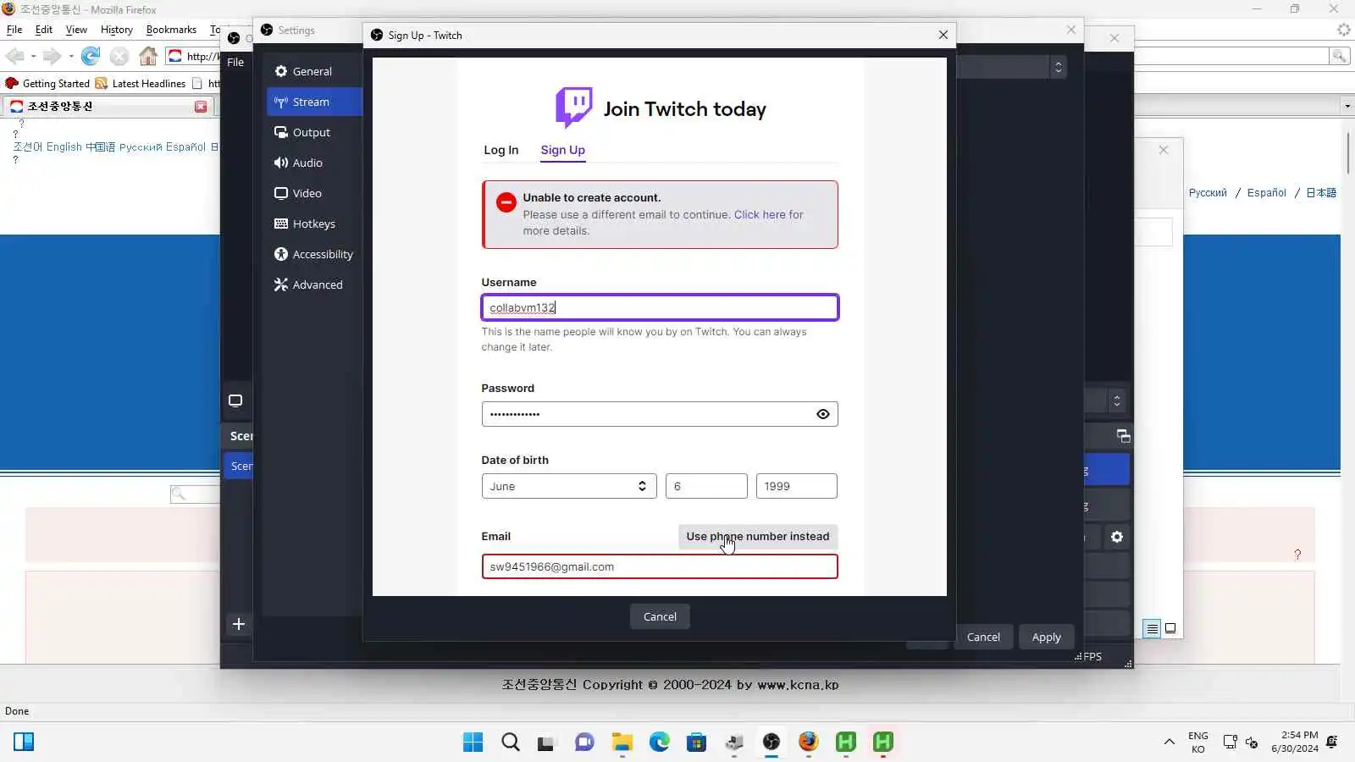Click the OBS dock pop-out icon
Viewport: 1355px width, 762px height.
[x=1124, y=436]
